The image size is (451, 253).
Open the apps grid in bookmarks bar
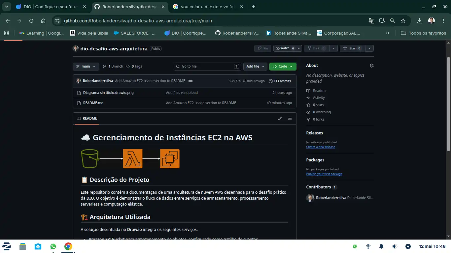click(x=7, y=33)
